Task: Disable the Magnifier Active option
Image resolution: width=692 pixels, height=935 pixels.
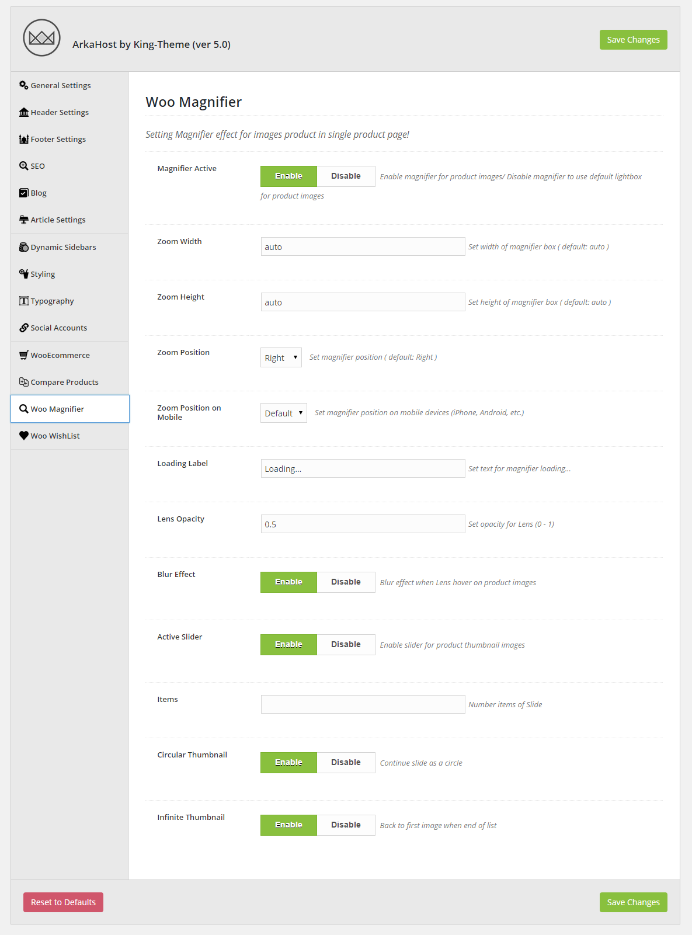Action: 346,176
